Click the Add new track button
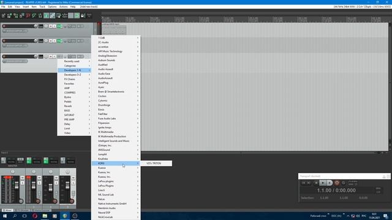 tap(89, 7)
